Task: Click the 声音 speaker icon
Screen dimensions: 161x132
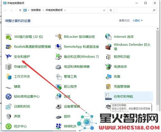Action: (x=8, y=116)
